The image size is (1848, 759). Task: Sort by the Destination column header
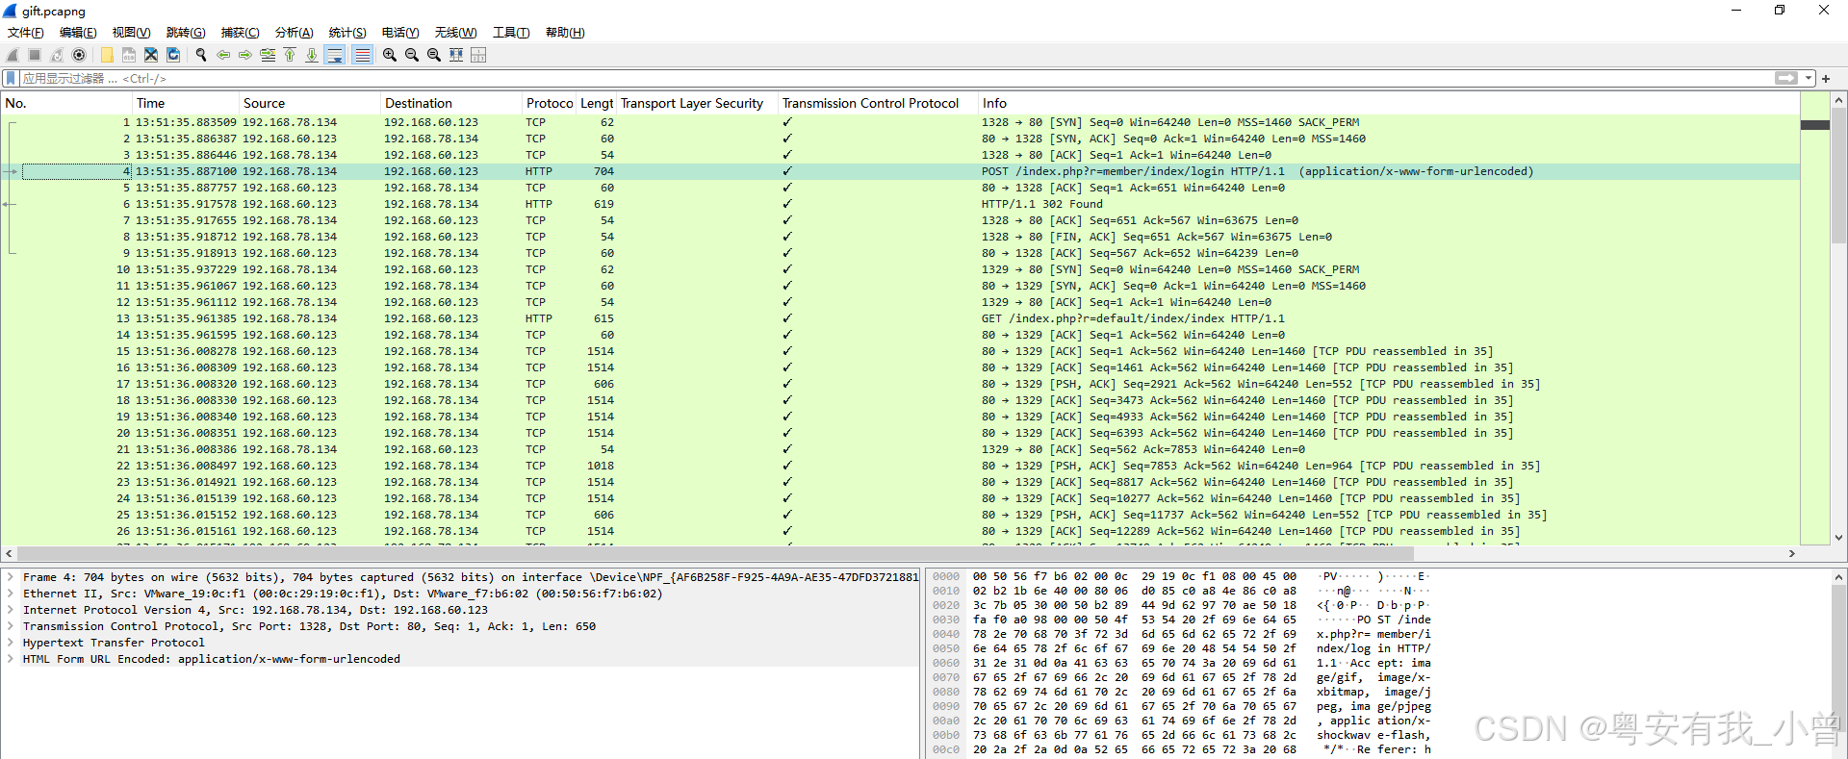[x=451, y=103]
